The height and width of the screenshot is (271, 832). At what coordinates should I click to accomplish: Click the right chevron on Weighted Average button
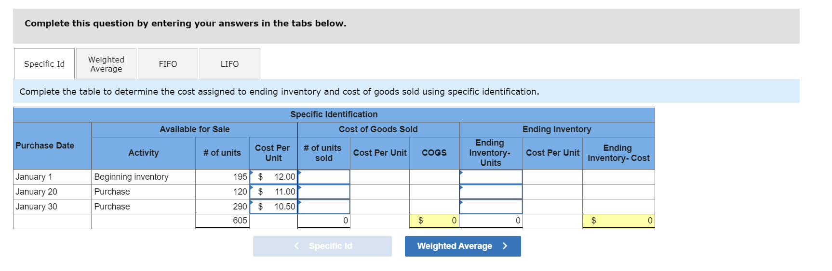(x=505, y=246)
